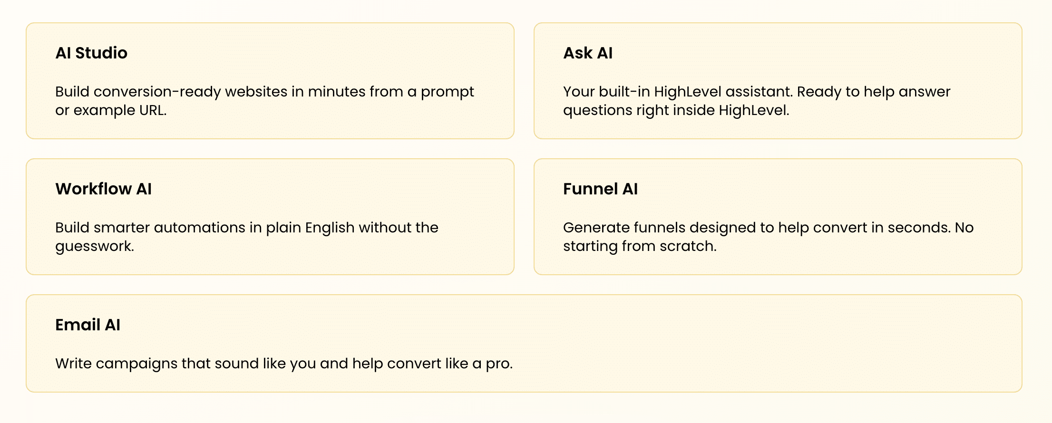Select the Write campaigns description text
The image size is (1052, 423).
(284, 364)
